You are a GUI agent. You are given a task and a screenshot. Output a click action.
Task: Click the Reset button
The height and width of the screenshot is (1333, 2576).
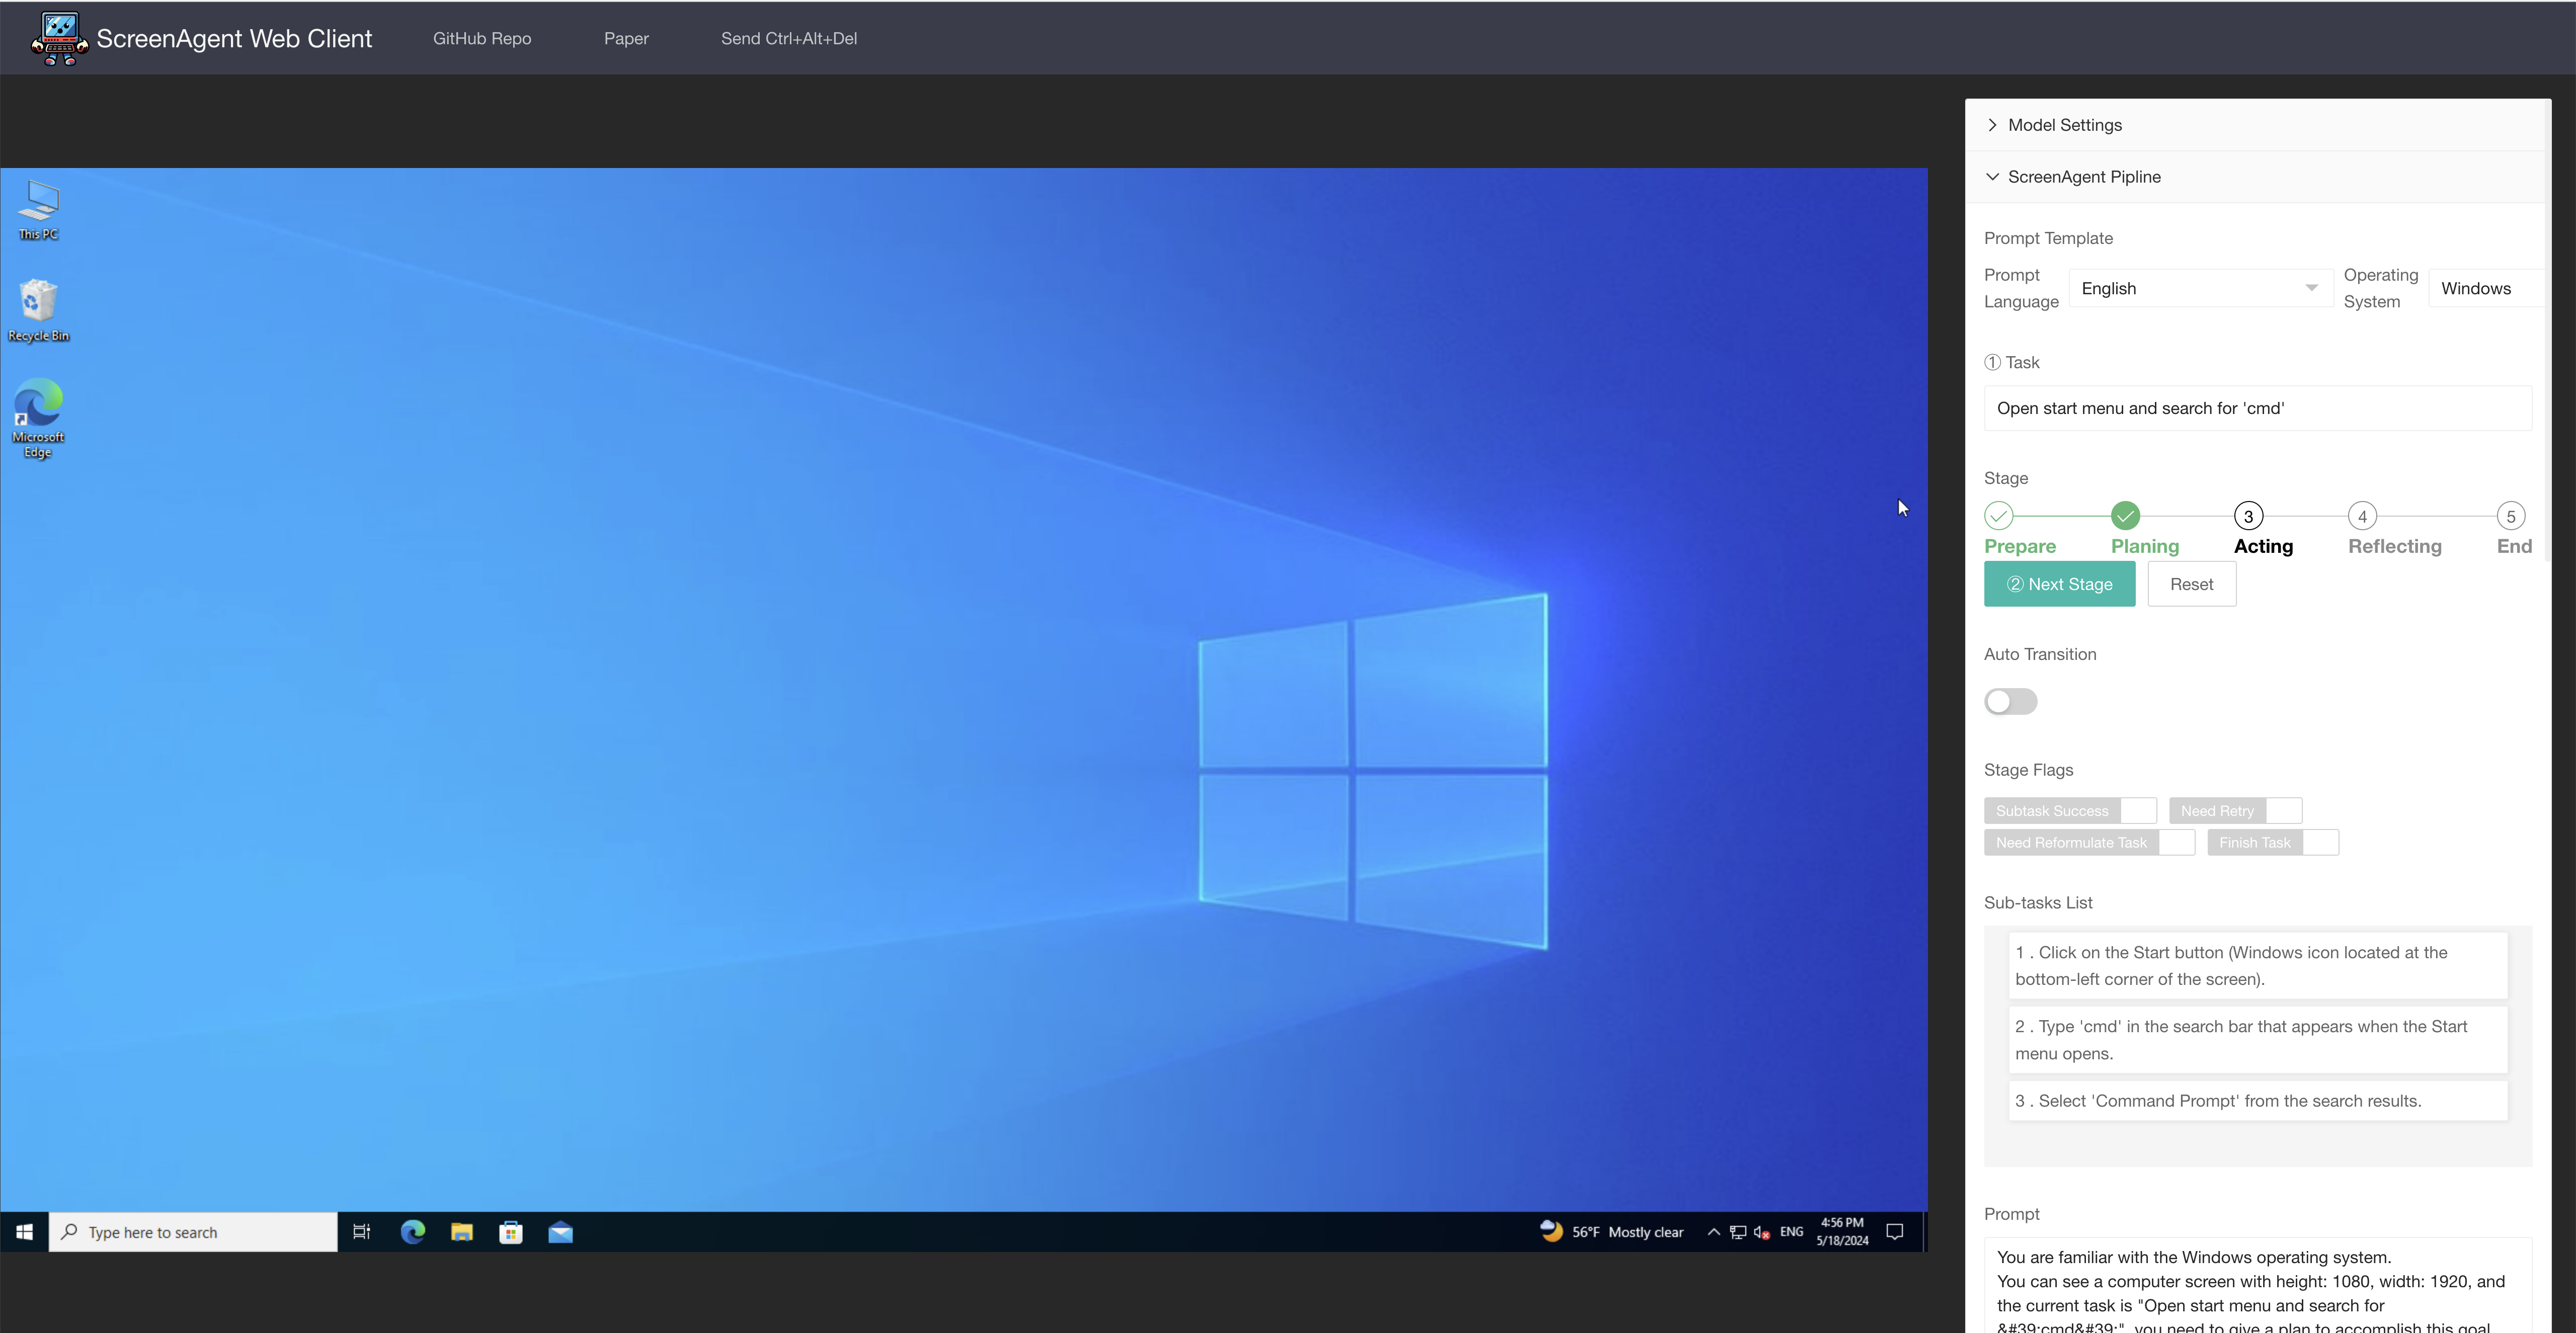[x=2192, y=583]
